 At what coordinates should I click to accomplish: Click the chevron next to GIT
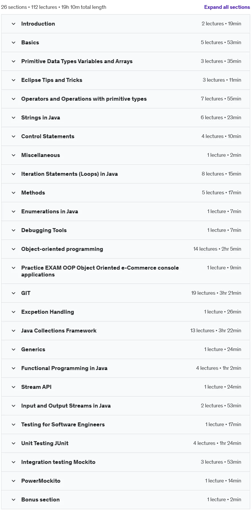point(13,293)
